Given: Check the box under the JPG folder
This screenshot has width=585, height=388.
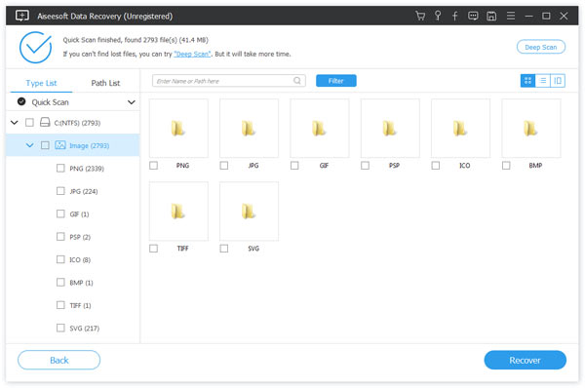Looking at the screenshot, I should coord(224,166).
